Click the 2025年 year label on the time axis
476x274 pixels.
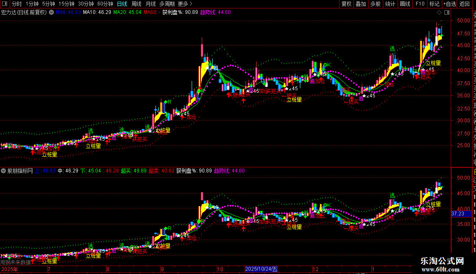[x=9, y=269]
